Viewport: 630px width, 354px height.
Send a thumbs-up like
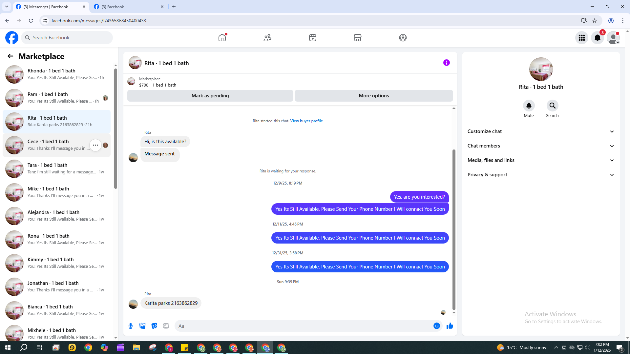tap(450, 326)
